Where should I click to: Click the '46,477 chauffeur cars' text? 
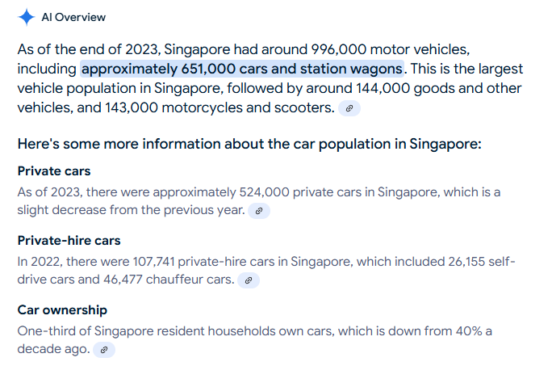pos(168,280)
